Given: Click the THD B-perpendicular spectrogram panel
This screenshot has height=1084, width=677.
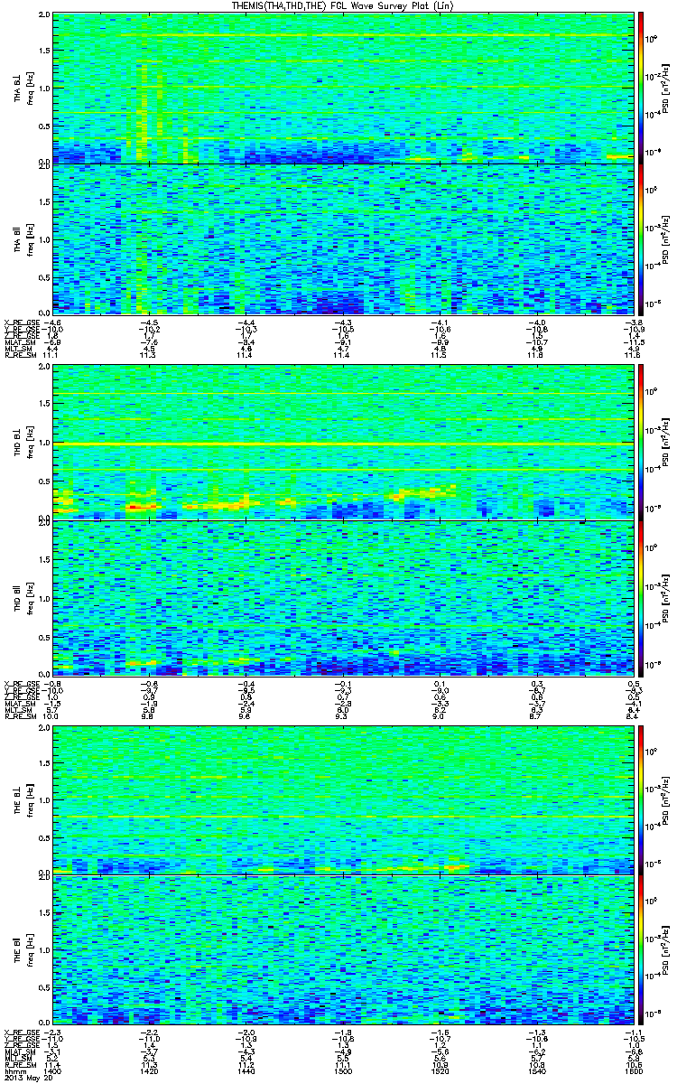Looking at the screenshot, I should tap(342, 443).
